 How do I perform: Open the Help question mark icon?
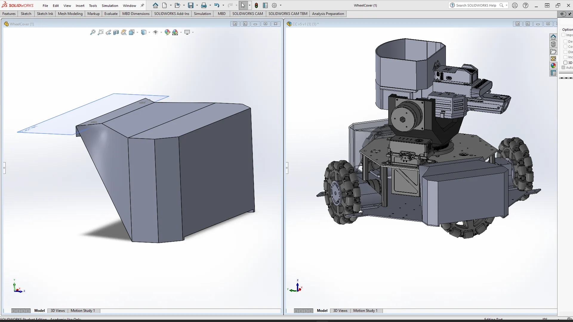pos(526,5)
